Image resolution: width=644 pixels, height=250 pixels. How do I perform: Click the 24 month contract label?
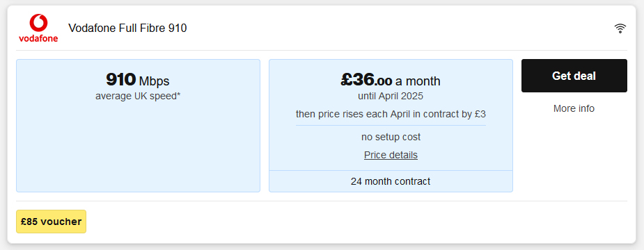tap(391, 181)
